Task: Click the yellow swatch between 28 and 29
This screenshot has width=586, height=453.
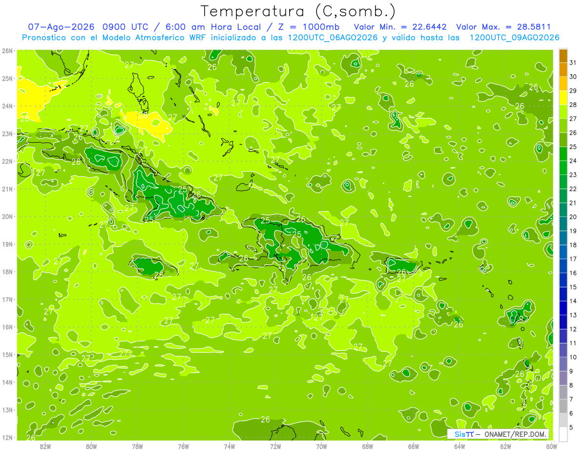Action: pyautogui.click(x=563, y=98)
